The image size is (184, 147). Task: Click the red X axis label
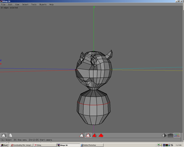(x=1, y=64)
